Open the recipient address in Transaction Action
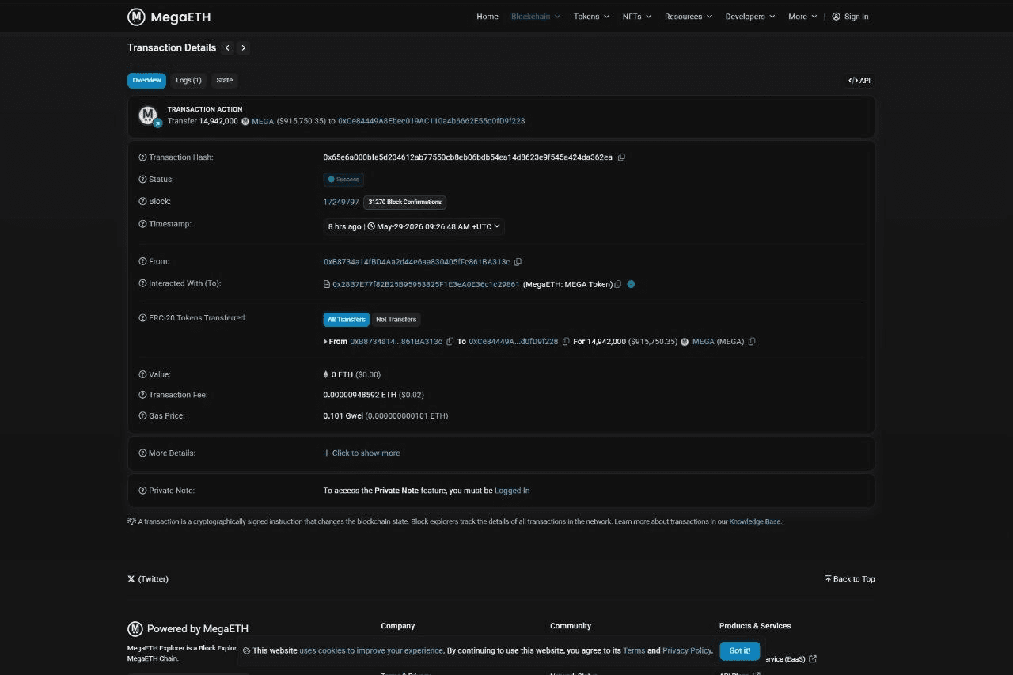 click(431, 121)
